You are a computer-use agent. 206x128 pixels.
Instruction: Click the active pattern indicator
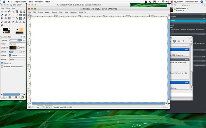click(x=21, y=29)
